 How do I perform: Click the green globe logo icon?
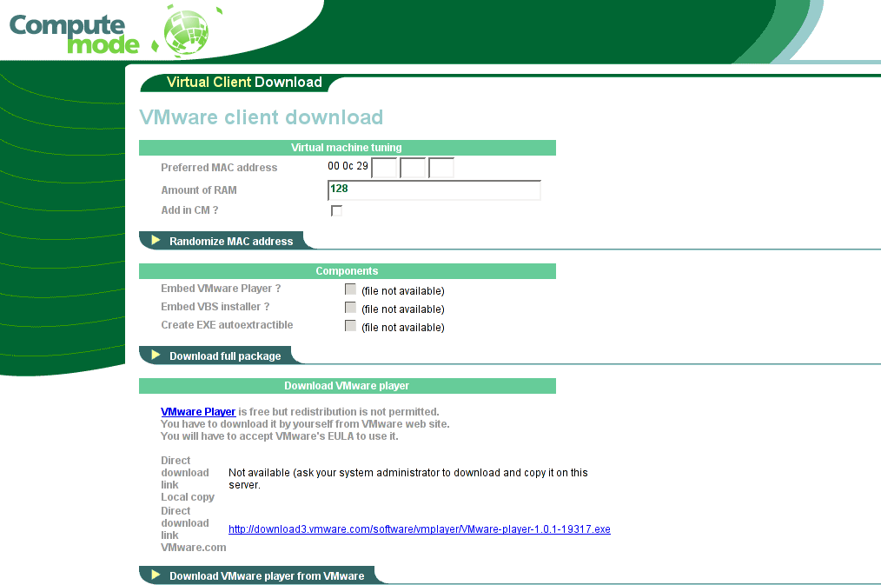click(x=186, y=32)
